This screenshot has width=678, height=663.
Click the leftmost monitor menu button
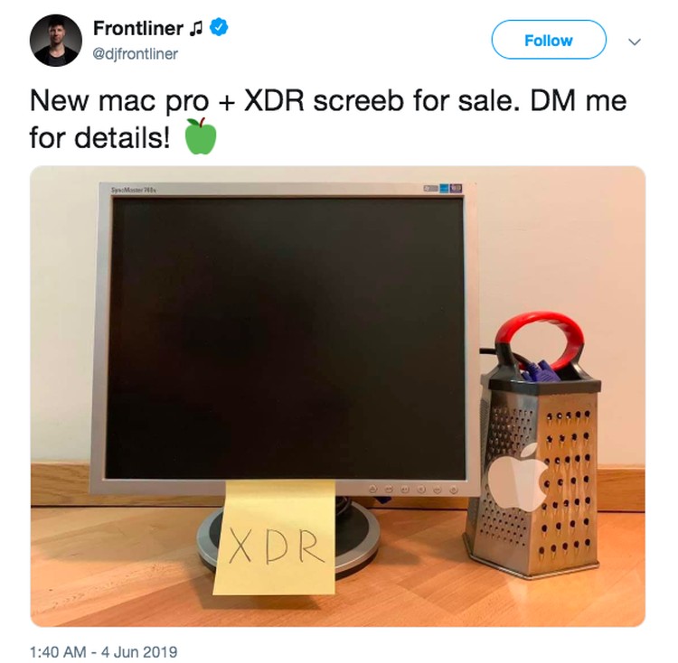click(x=372, y=490)
